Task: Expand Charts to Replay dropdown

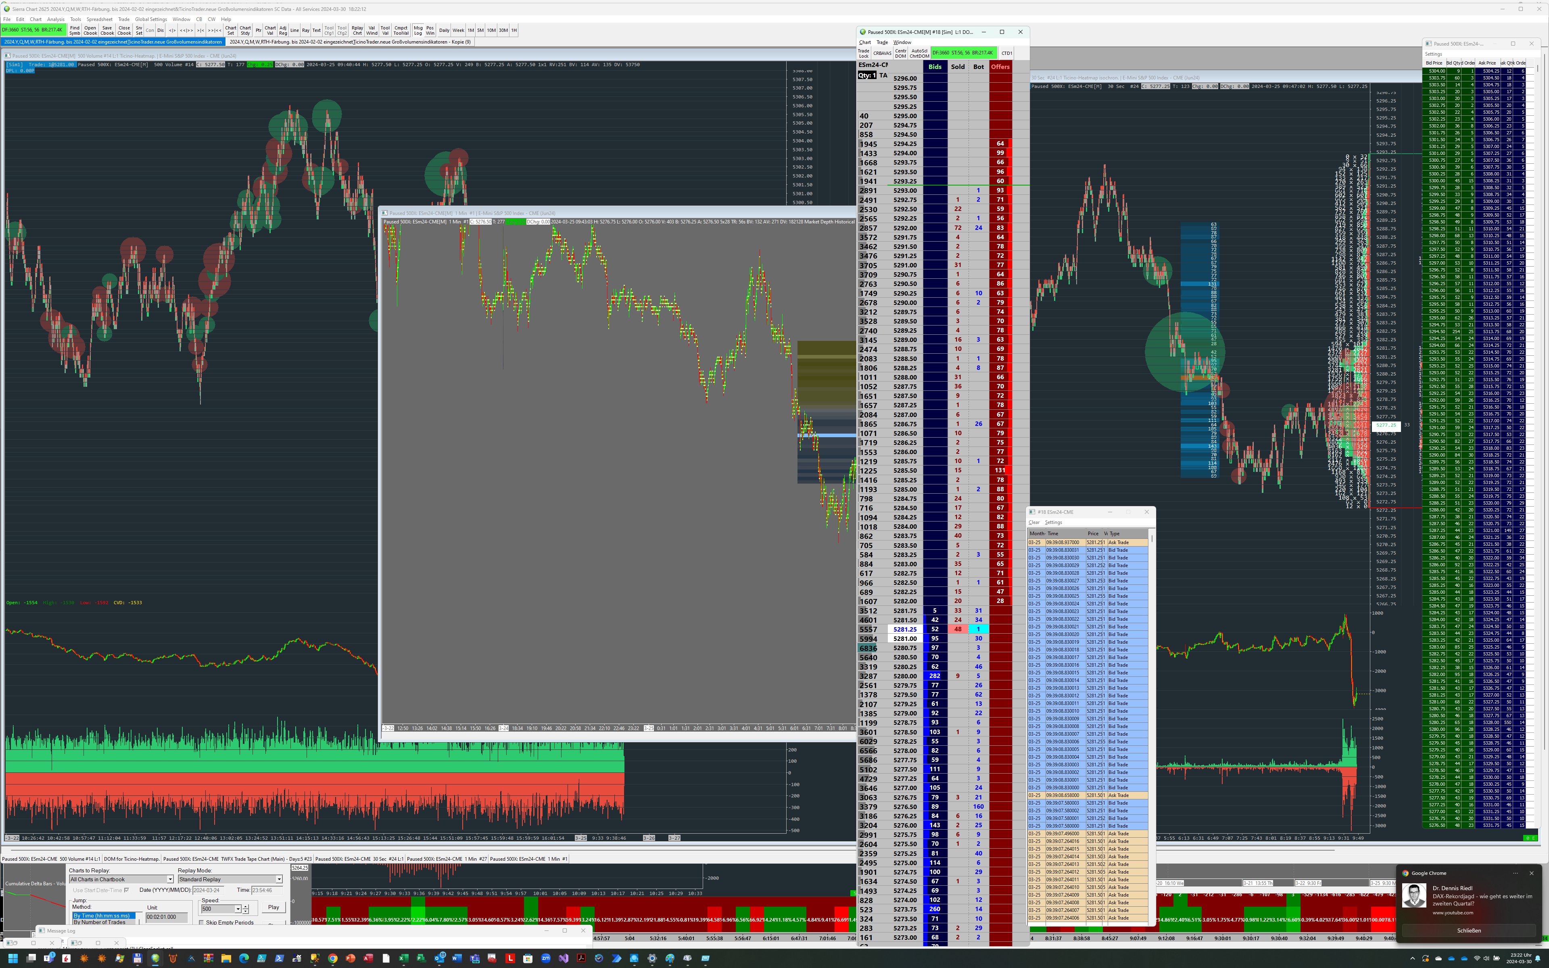Action: click(169, 879)
